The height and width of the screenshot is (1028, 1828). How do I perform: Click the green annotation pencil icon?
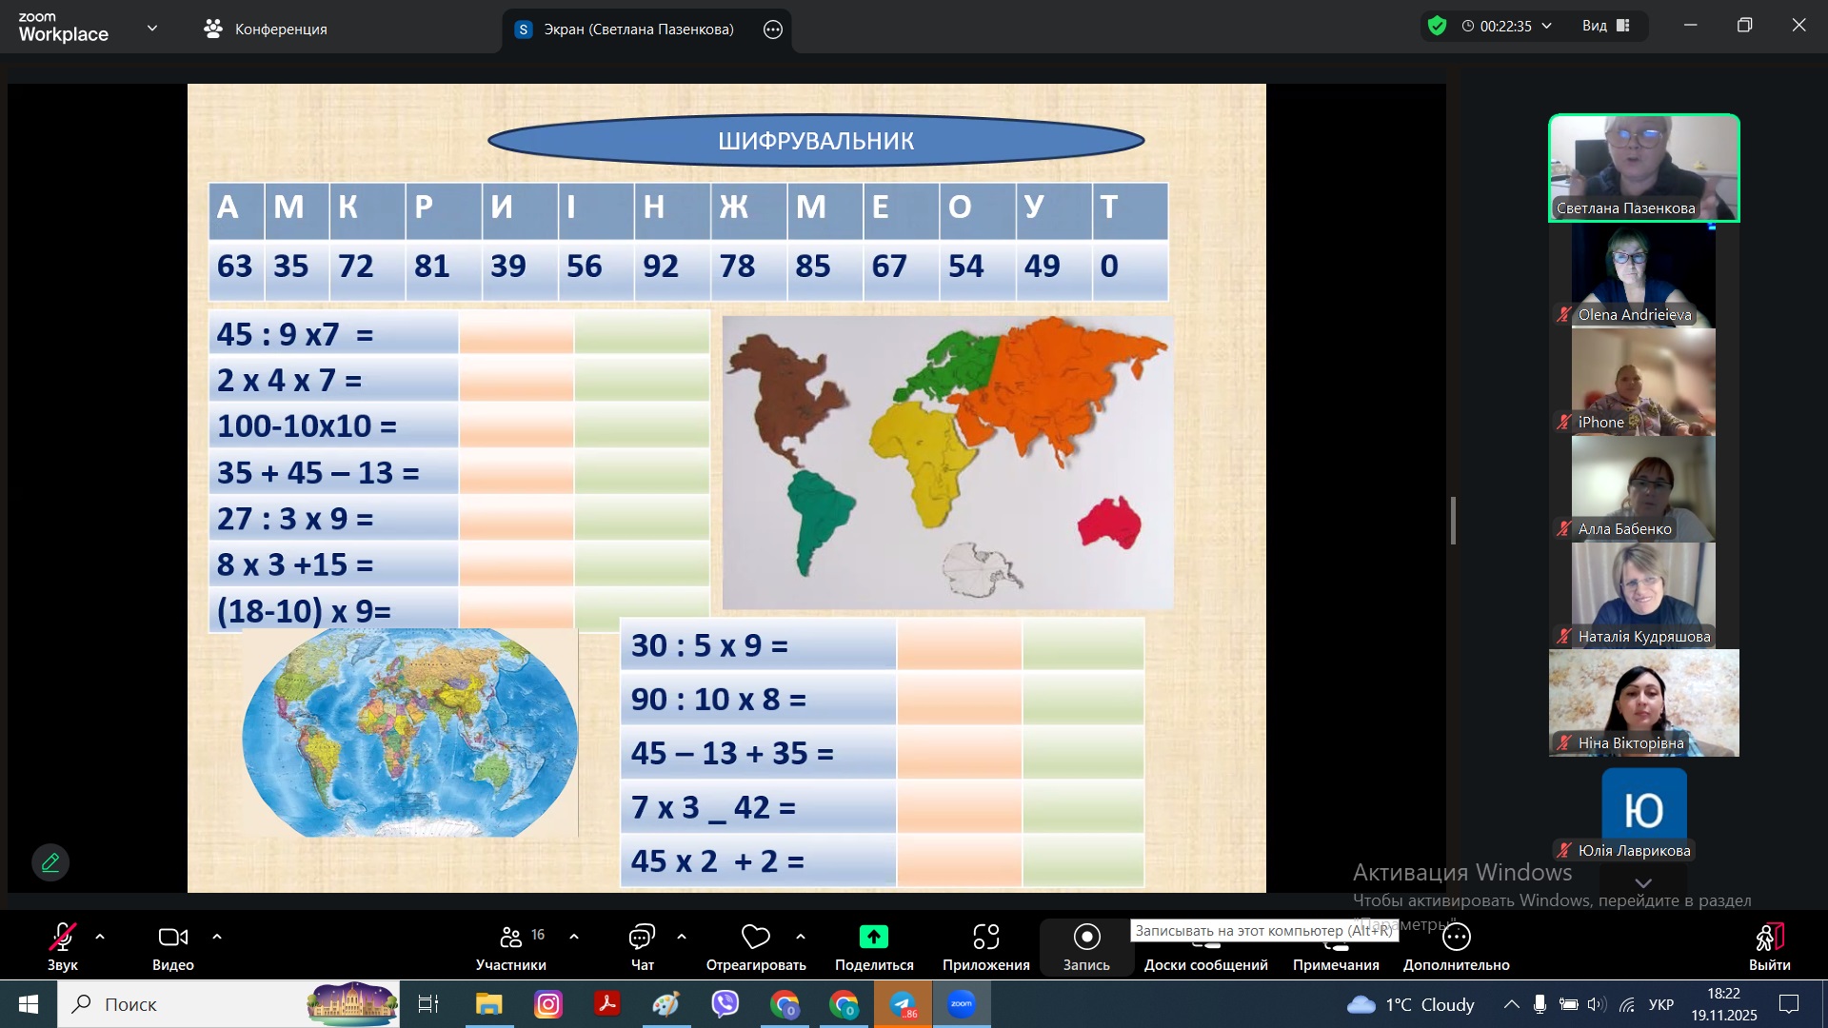(x=50, y=862)
